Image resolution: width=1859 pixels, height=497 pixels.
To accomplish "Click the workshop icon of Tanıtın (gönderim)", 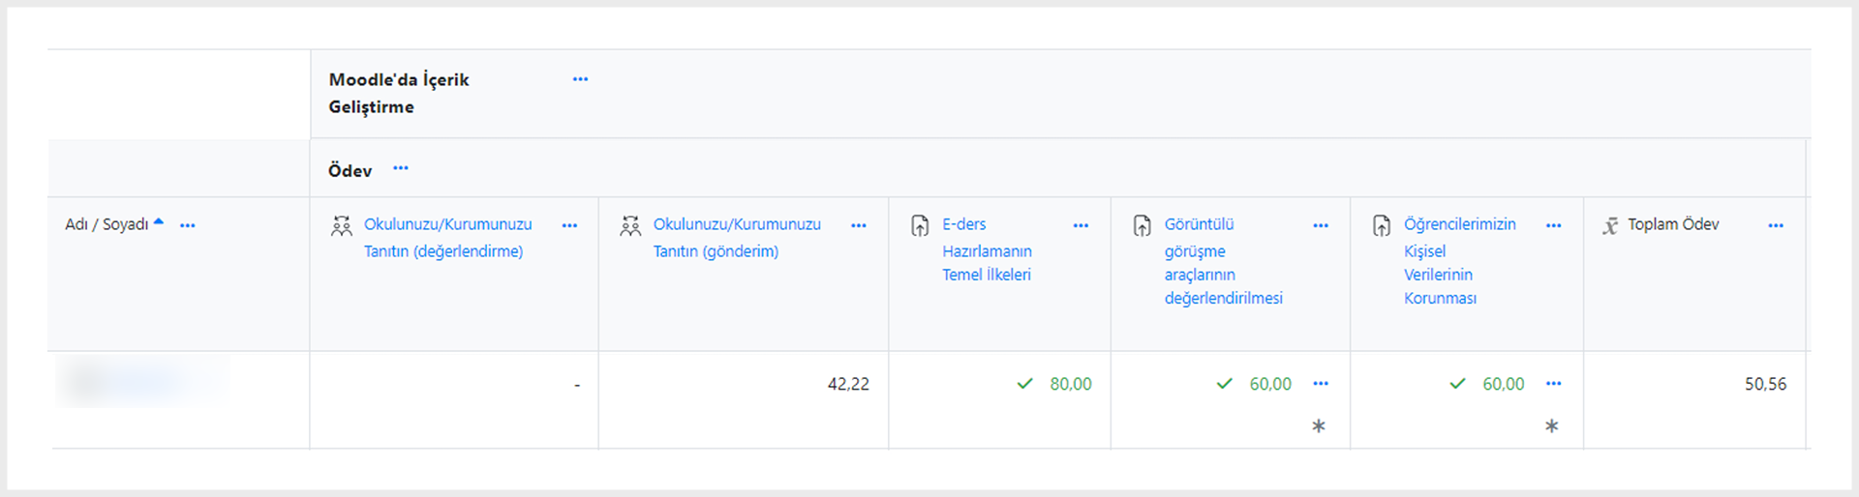I will 630,226.
